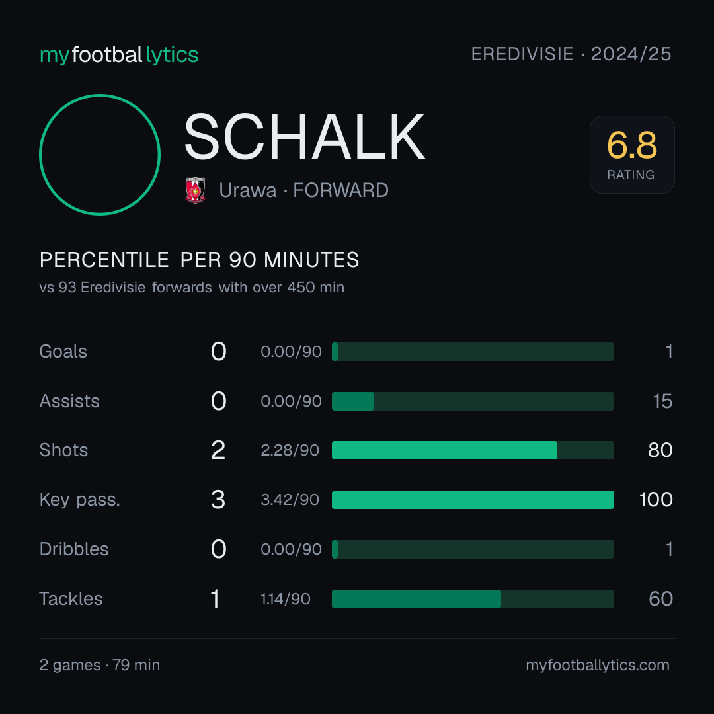714x714 pixels.
Task: Click the Goals percentile bar
Action: (473, 352)
